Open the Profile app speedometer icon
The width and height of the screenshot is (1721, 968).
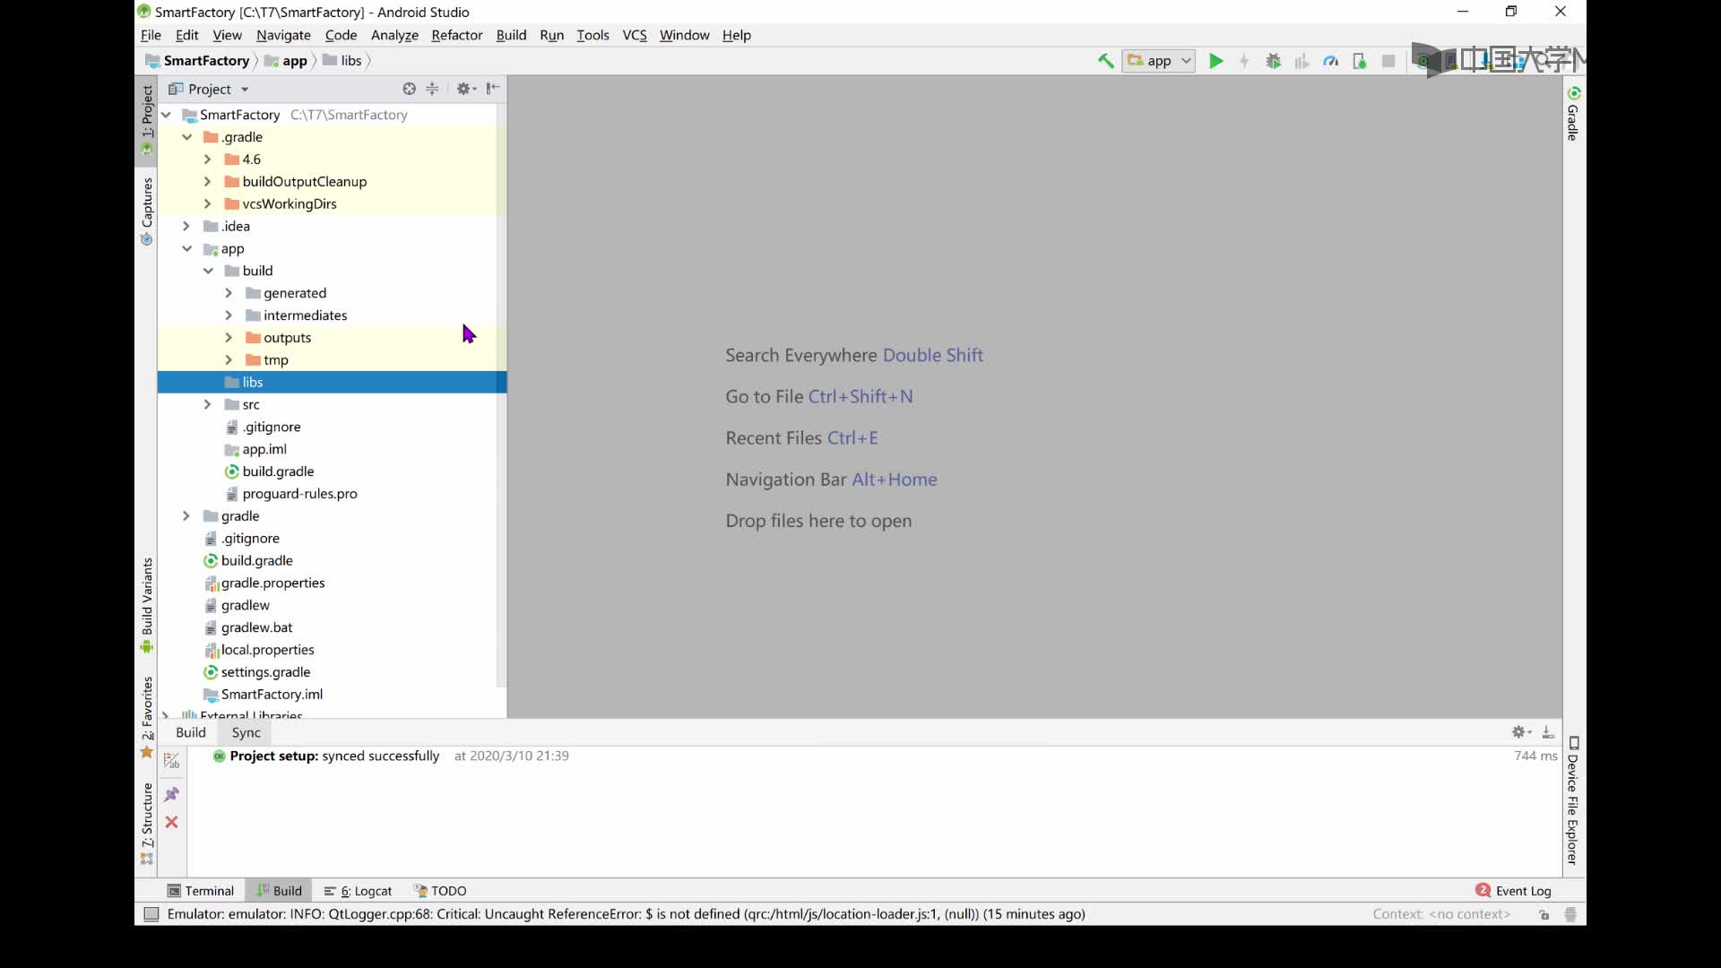point(1331,61)
